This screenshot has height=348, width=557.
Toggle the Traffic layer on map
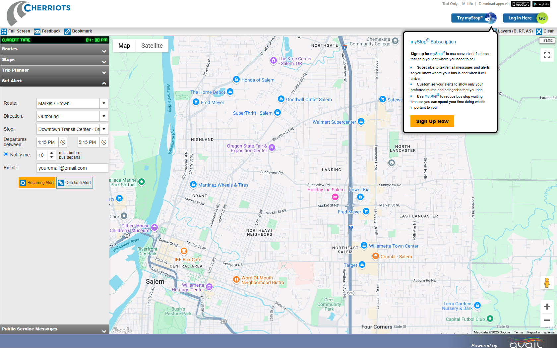(x=547, y=40)
